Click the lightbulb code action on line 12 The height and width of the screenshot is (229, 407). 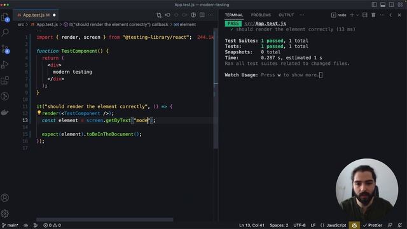pyautogui.click(x=39, y=113)
